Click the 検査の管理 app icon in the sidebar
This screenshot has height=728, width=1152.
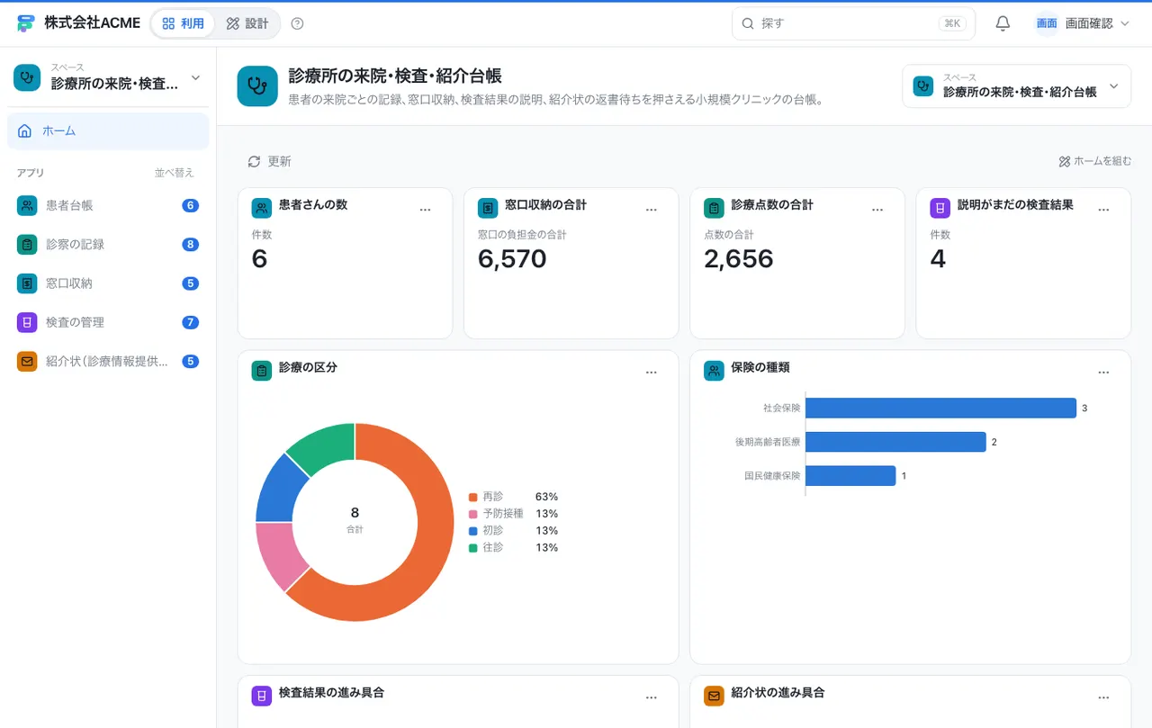(x=27, y=322)
